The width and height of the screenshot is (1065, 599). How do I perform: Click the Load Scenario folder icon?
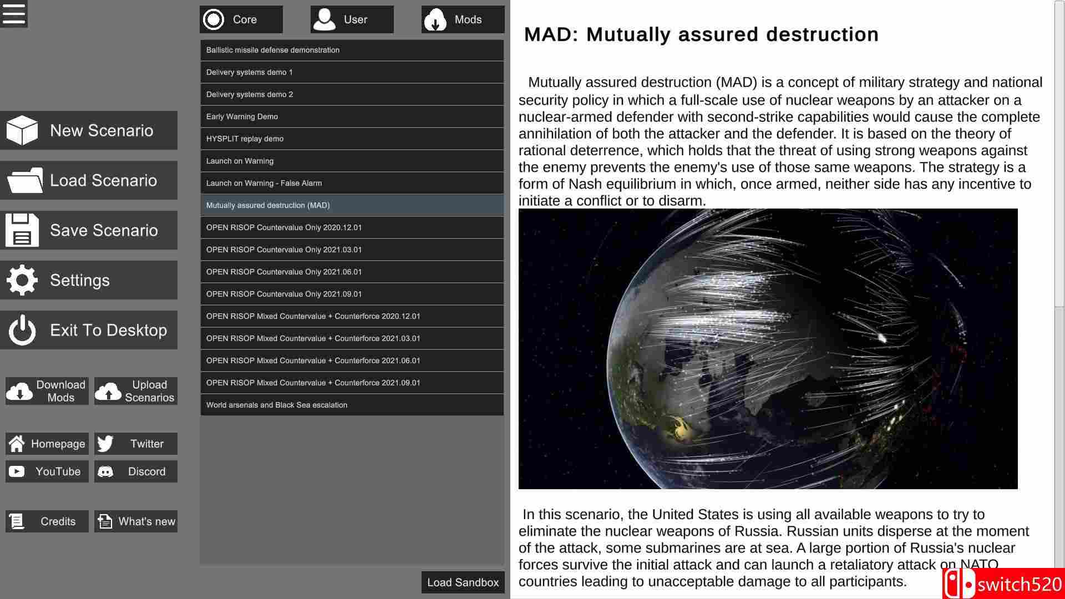(24, 180)
